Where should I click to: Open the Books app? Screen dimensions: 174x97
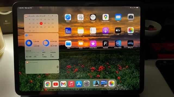pos(81,44)
